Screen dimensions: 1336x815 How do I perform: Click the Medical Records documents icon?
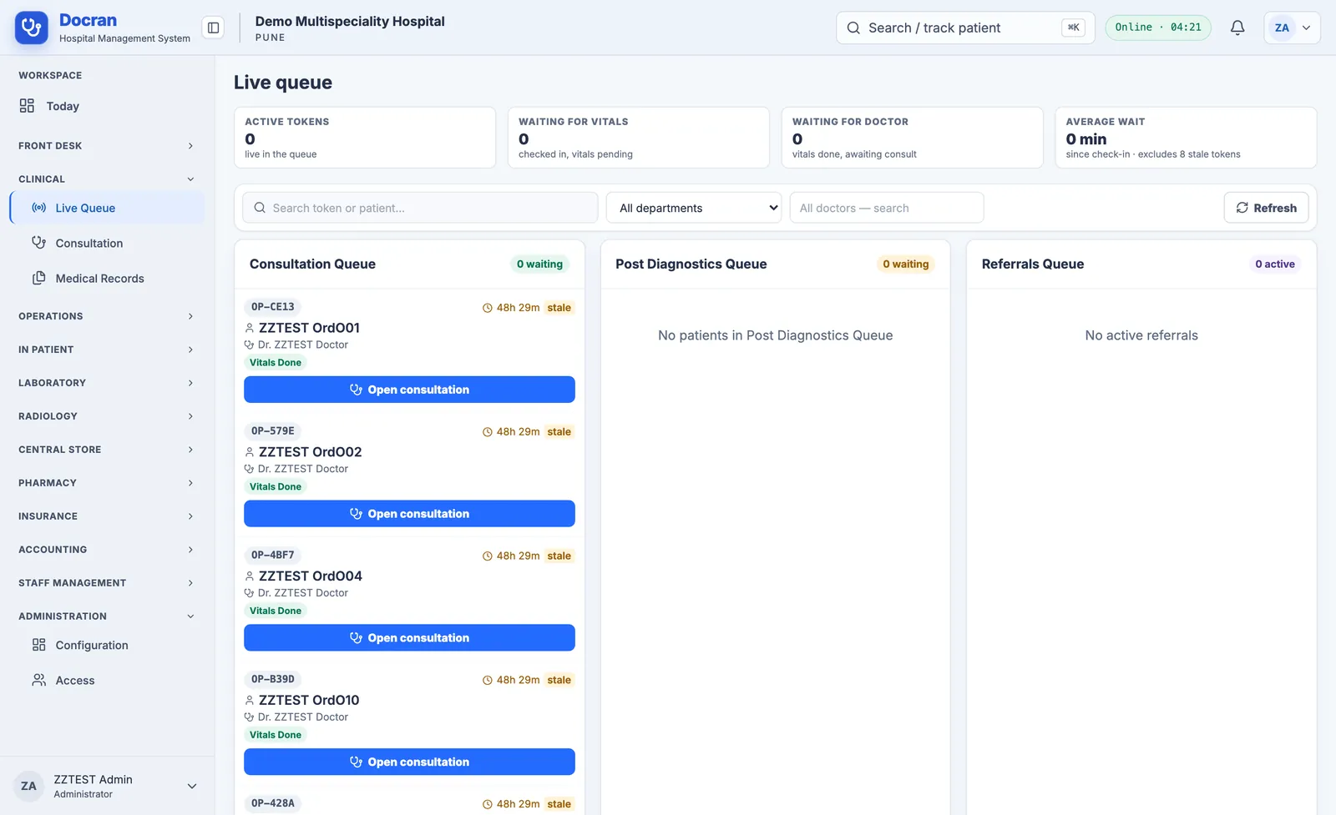tap(38, 278)
